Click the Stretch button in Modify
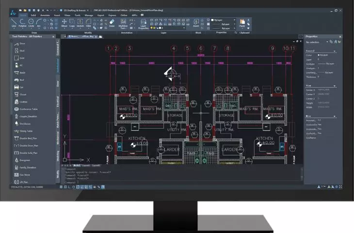Screen dimensions: 354x233 (x=80, y=23)
